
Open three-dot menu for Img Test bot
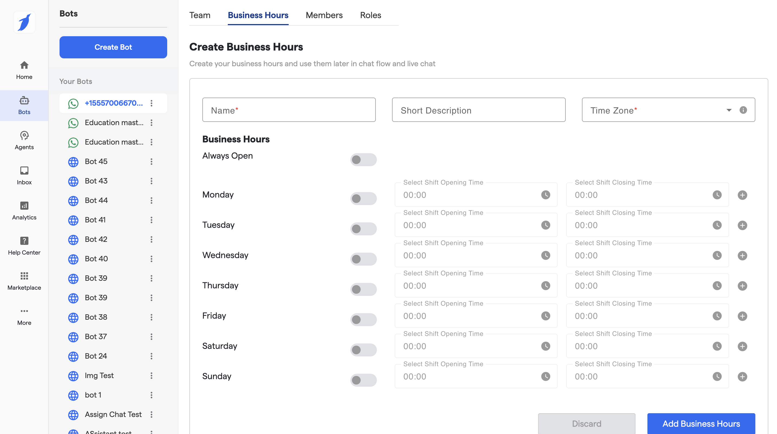click(x=152, y=376)
